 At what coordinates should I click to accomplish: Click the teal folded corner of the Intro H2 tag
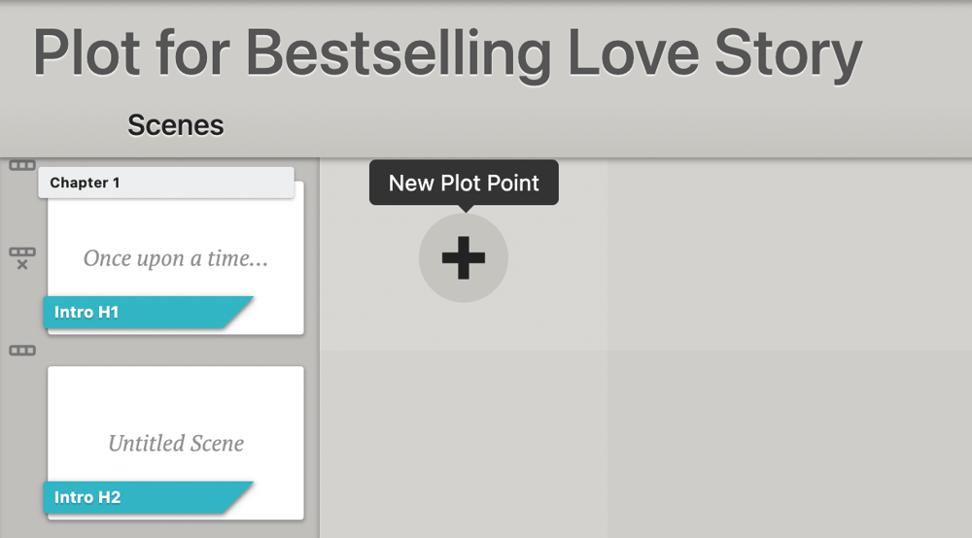[x=239, y=497]
